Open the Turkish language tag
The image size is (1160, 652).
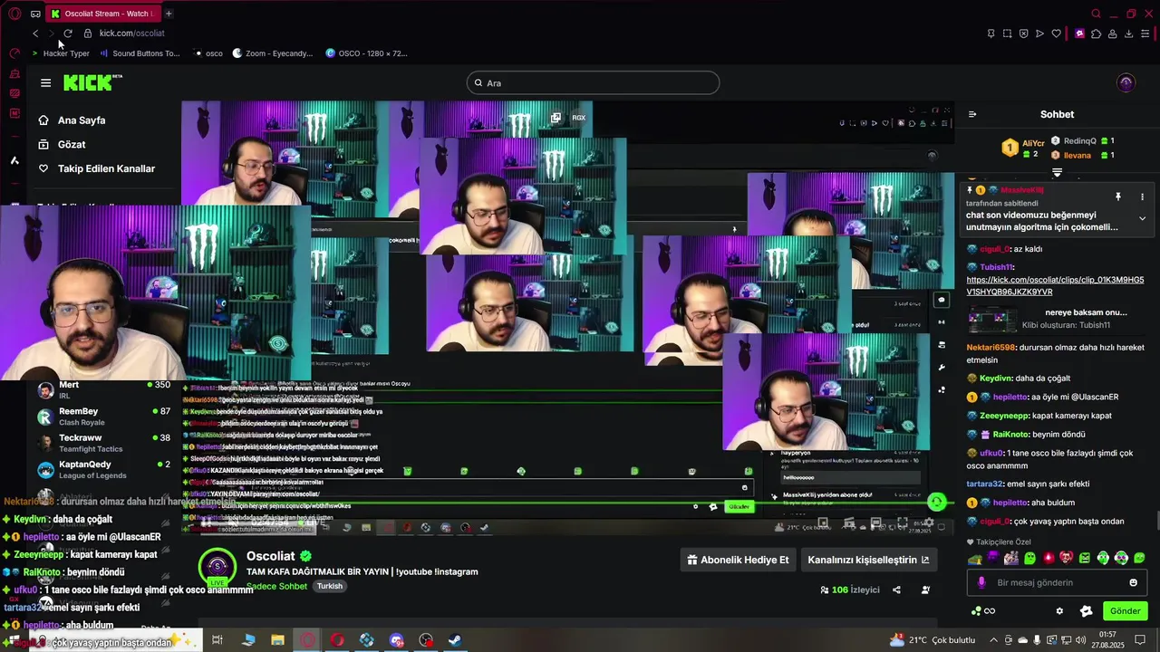click(x=330, y=586)
